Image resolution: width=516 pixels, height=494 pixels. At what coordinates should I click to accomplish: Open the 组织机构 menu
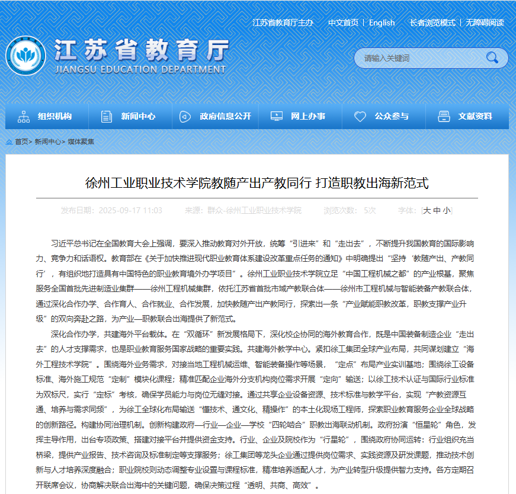pyautogui.click(x=47, y=117)
